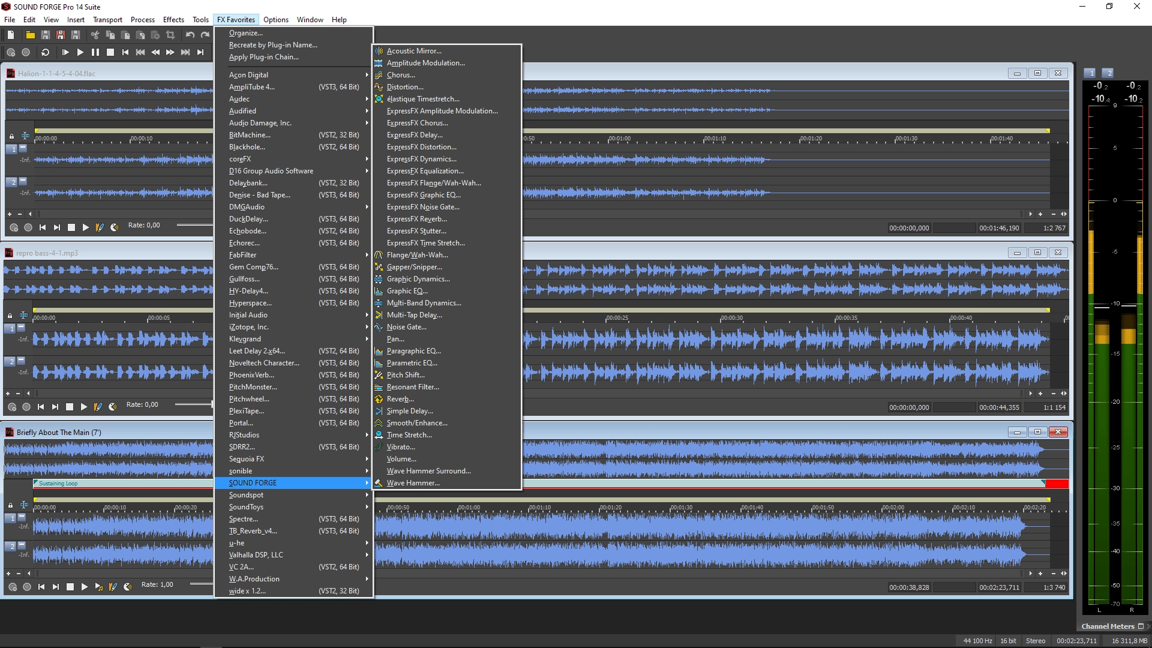This screenshot has height=648, width=1152.
Task: Launch the AmpliTube 4 plug-in entry
Action: click(293, 87)
